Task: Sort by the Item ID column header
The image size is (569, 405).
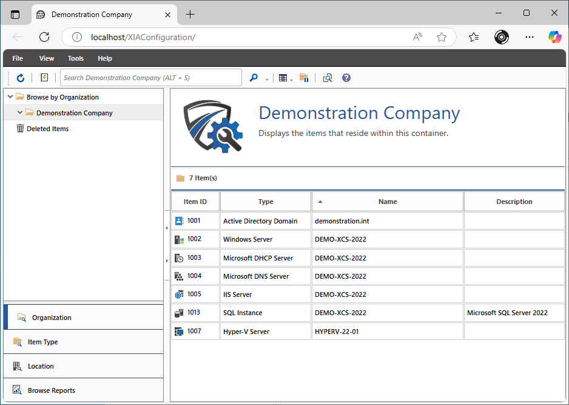Action: 195,202
